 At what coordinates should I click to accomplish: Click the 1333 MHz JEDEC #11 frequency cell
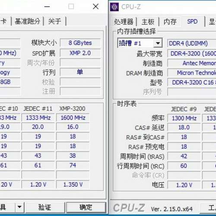point(38,118)
